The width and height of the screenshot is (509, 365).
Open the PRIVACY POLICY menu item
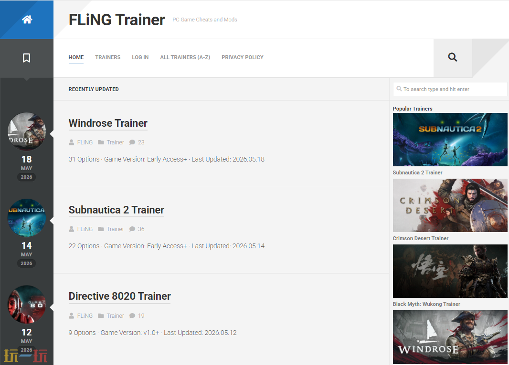click(243, 57)
